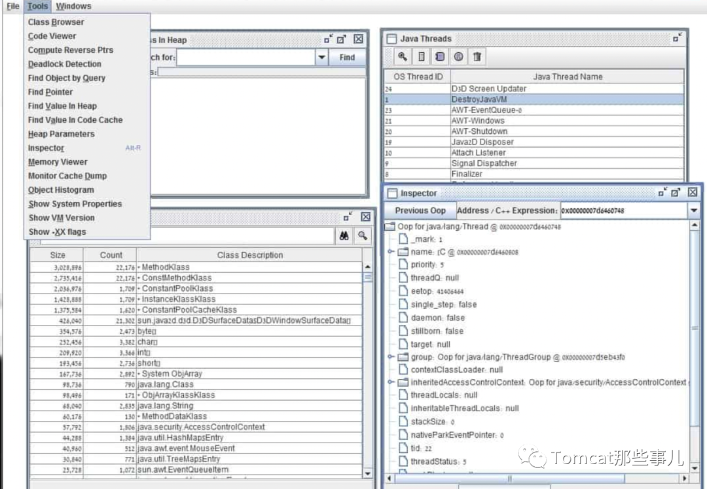The height and width of the screenshot is (489, 707).
Task: Click the Find button in heap search
Action: [x=347, y=57]
